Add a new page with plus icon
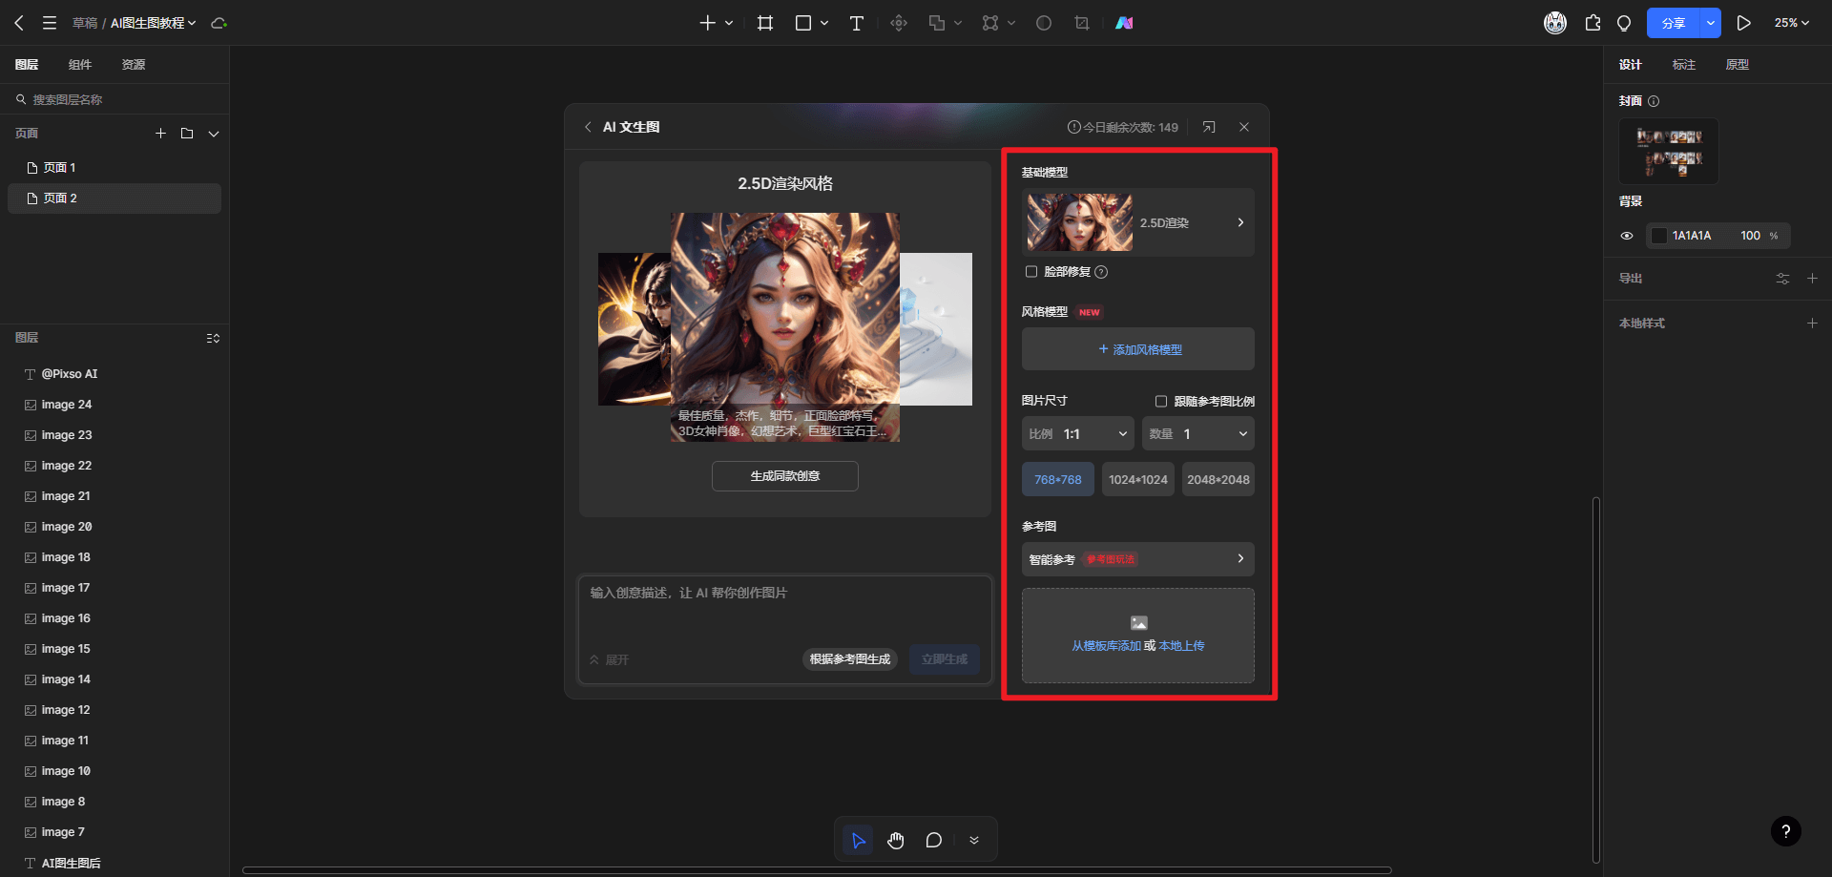 tap(161, 134)
